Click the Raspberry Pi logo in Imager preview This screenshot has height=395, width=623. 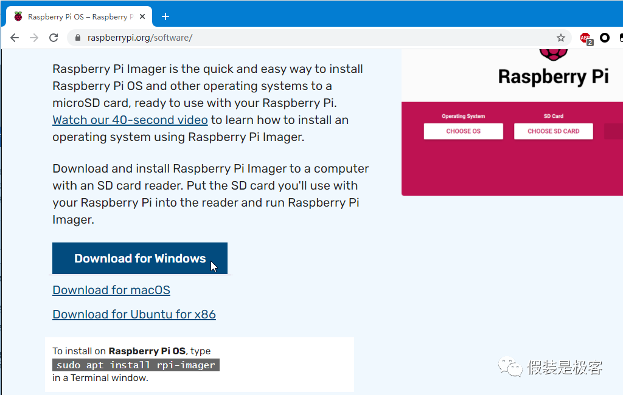pos(553,55)
